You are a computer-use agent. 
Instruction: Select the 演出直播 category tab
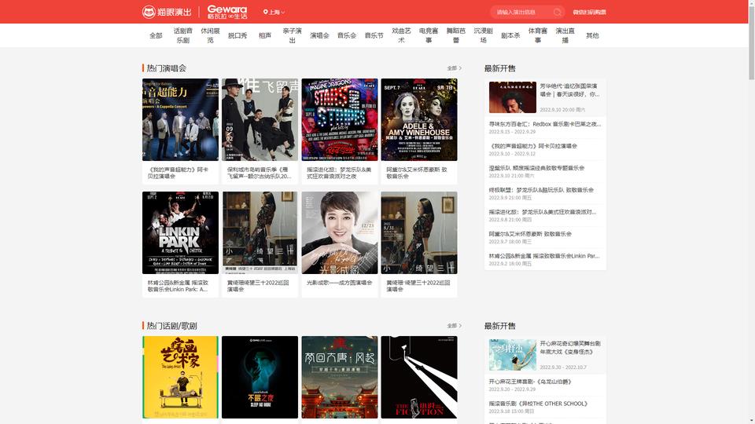click(x=565, y=35)
